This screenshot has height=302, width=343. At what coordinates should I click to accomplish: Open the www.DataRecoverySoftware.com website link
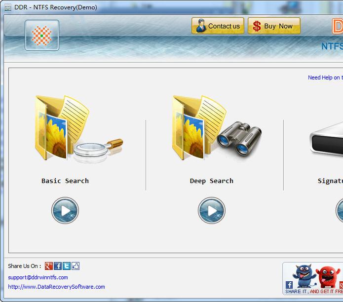coord(56,287)
